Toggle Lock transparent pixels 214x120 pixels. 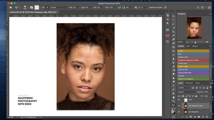click(183, 96)
